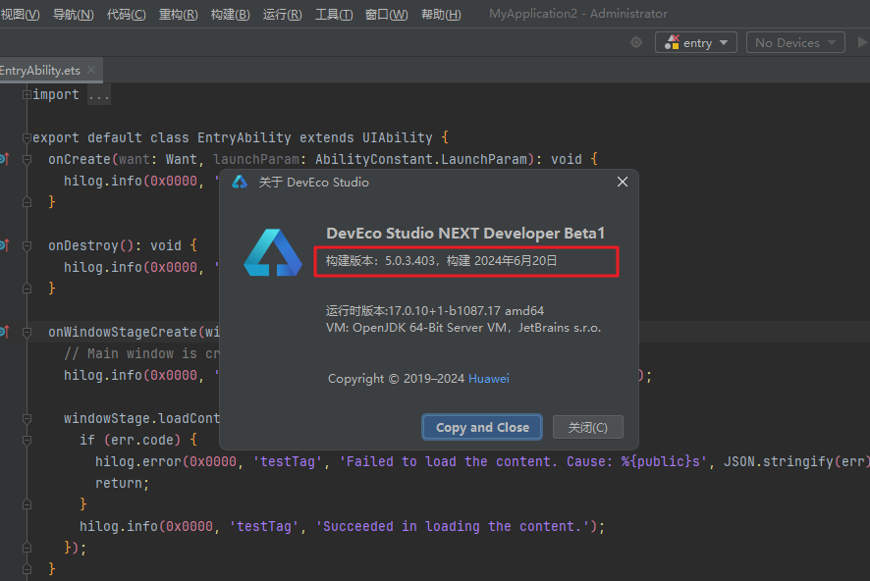Open the 构建(B) menu
Image resolution: width=870 pixels, height=581 pixels.
(230, 15)
